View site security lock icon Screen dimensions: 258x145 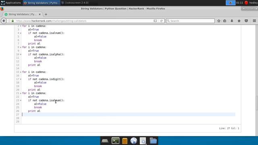pyautogui.click(x=12, y=21)
